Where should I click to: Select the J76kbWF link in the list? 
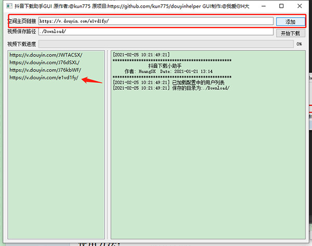click(45, 70)
